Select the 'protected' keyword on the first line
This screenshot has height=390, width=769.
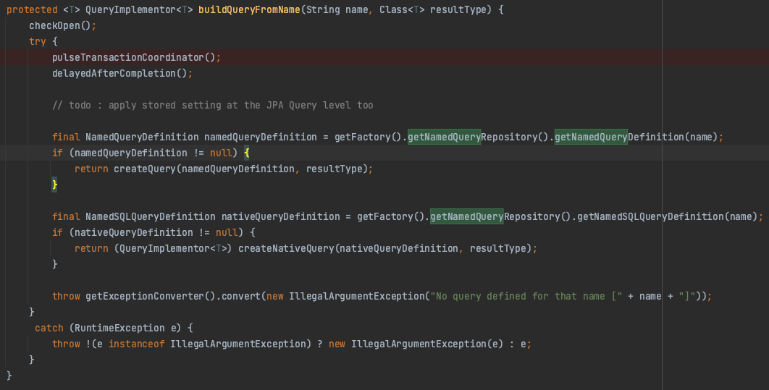click(x=32, y=10)
